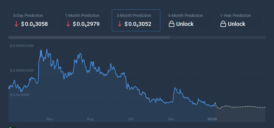Click the down arrow beside $0.0₅2979

pos(68,24)
